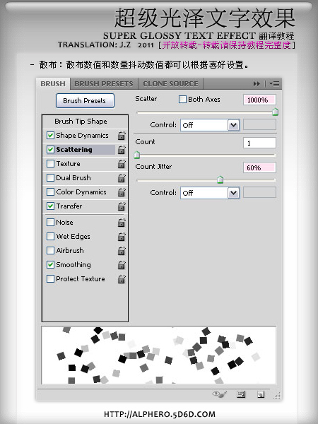The width and height of the screenshot is (318, 424).
Task: Click the lock icon beside Scattering
Action: point(122,150)
